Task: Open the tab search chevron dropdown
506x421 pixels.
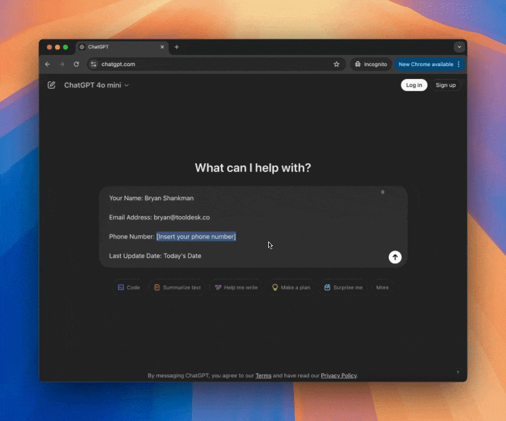Action: tap(459, 47)
